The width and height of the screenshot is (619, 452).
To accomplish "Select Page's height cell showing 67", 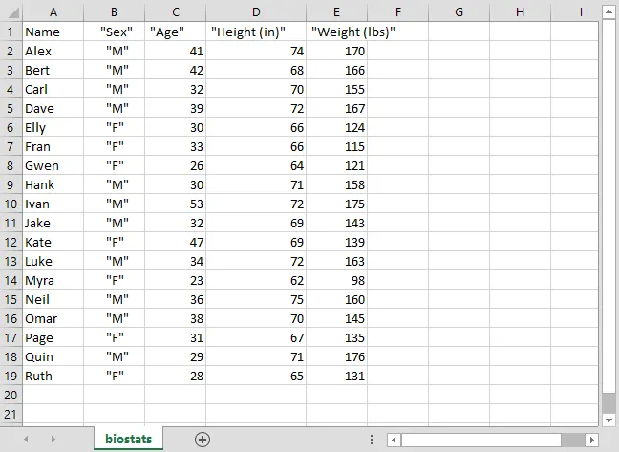I will [x=256, y=337].
